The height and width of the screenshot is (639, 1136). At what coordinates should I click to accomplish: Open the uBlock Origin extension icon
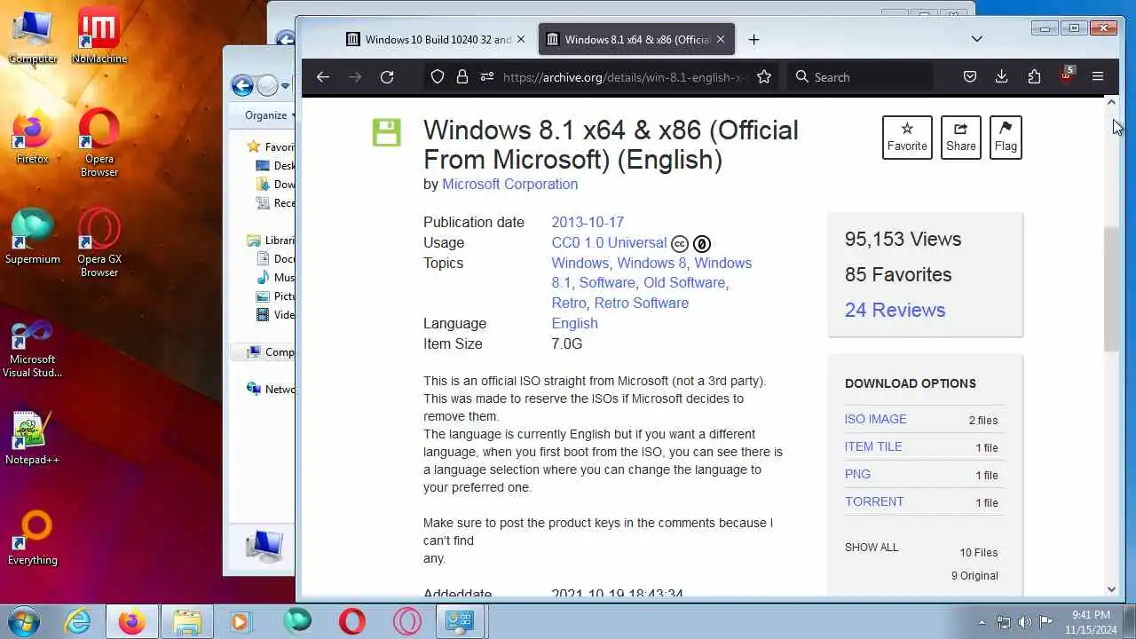[1066, 75]
